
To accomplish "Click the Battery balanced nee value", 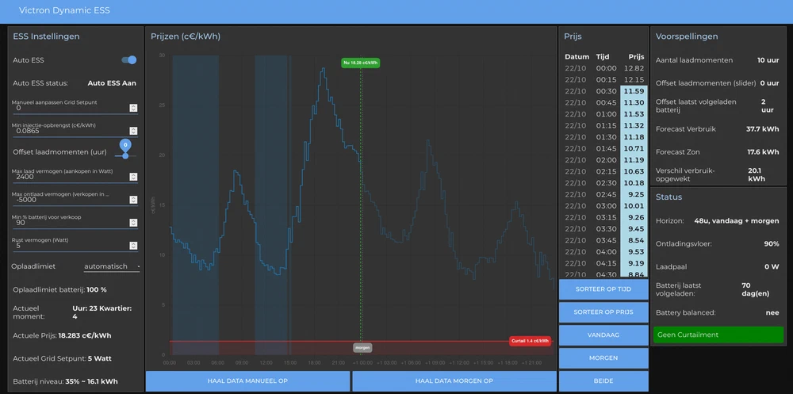I will point(772,312).
